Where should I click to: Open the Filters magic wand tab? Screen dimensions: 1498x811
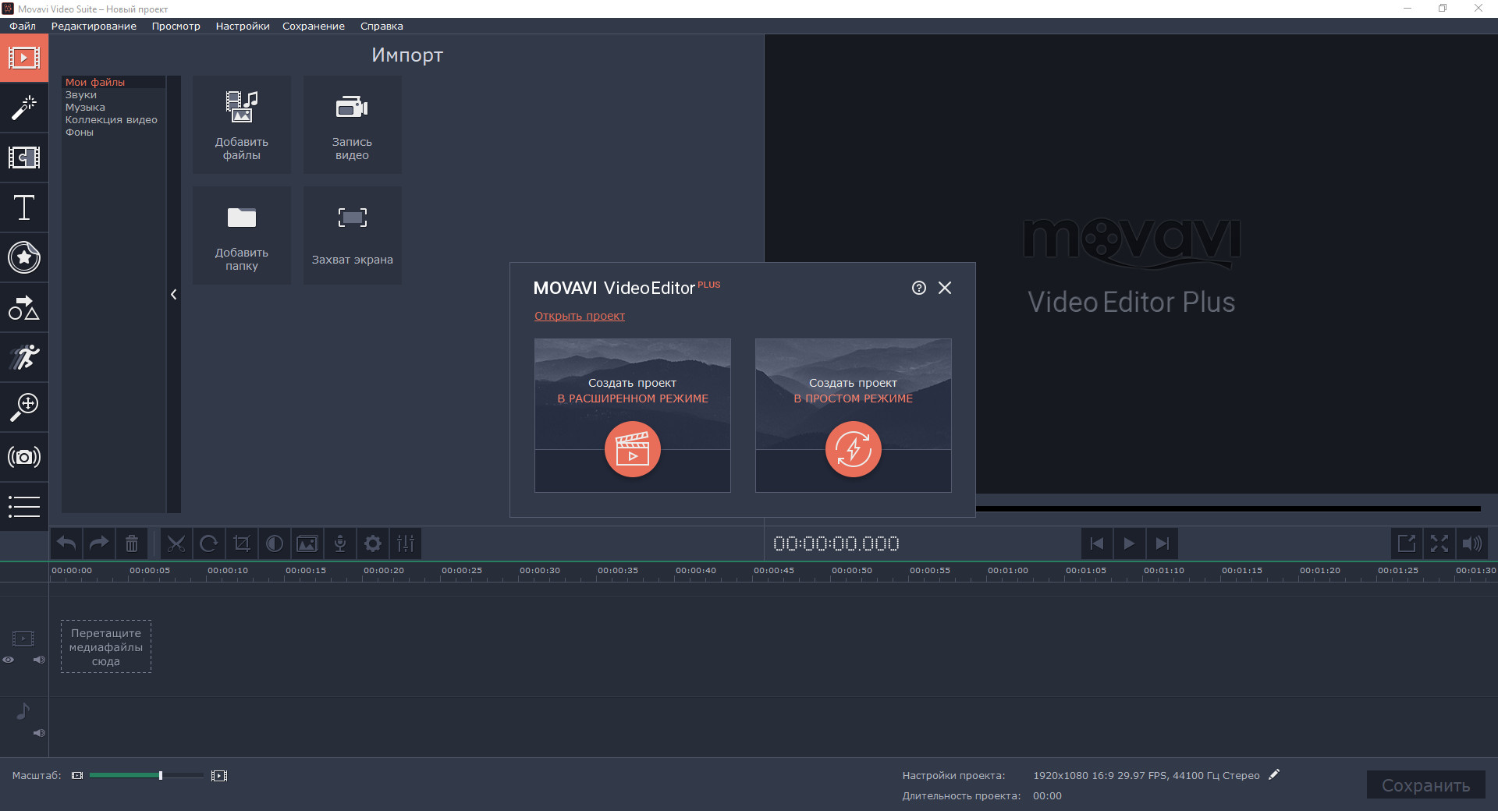[24, 108]
